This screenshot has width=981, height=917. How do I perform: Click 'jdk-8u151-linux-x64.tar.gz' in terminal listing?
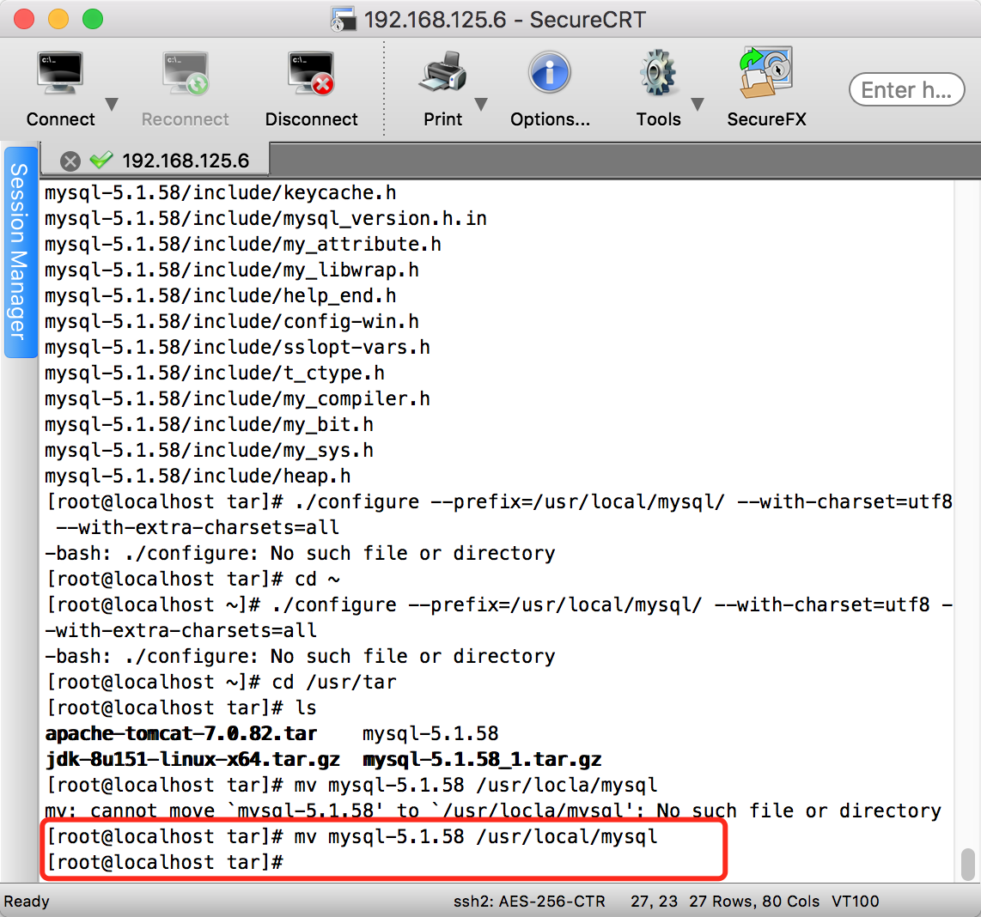192,759
